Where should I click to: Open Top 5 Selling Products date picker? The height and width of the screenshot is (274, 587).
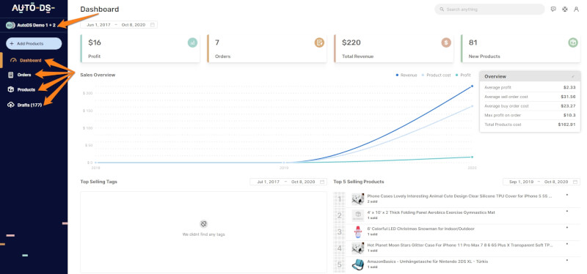[x=542, y=182]
